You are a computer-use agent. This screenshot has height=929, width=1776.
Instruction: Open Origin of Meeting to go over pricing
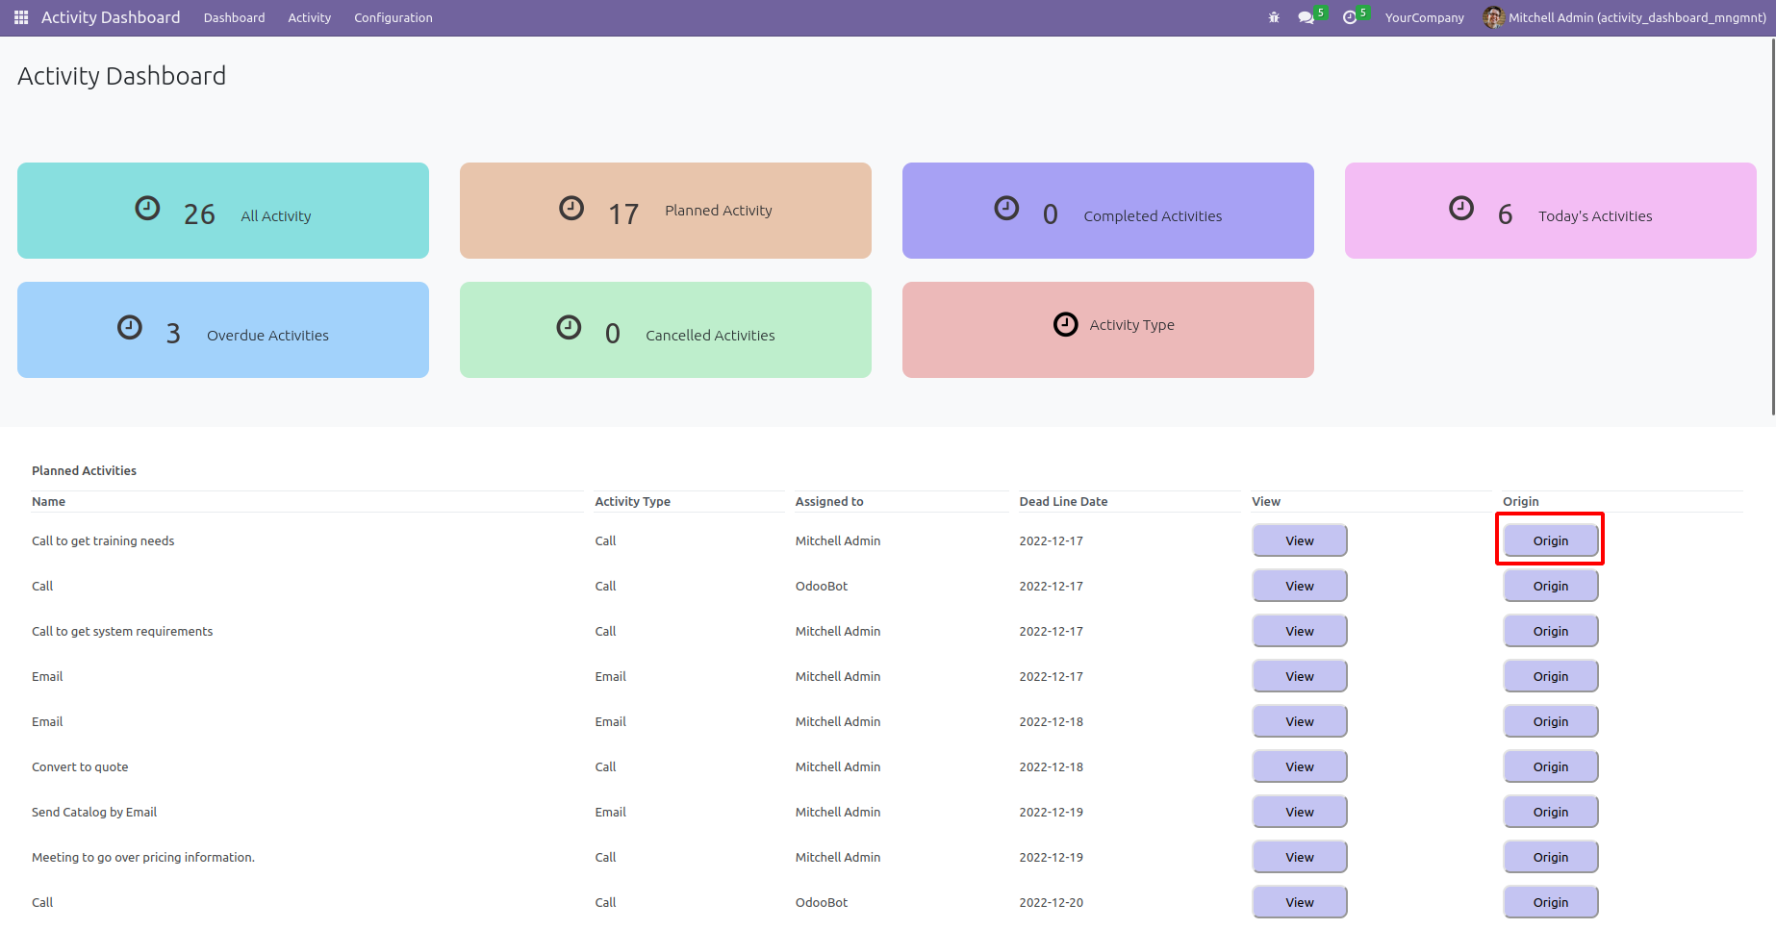1551,857
